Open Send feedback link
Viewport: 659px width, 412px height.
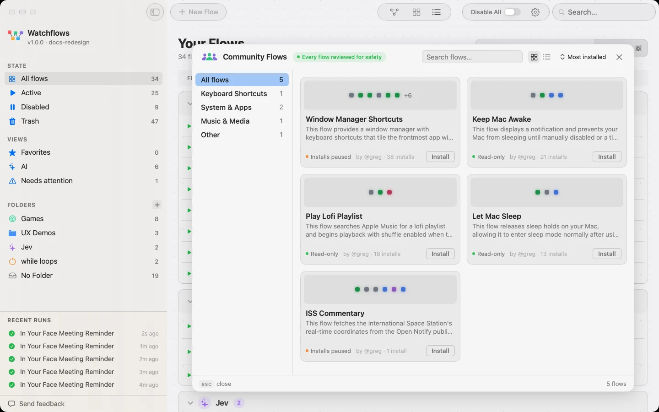point(37,404)
